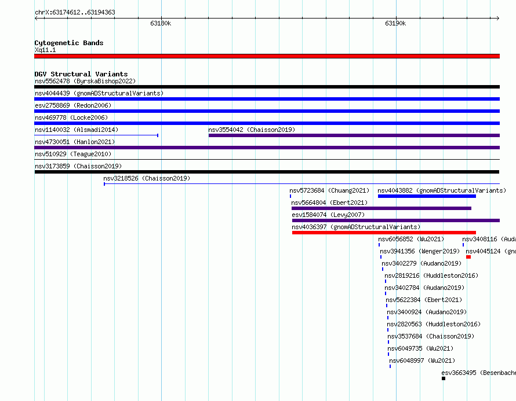Image resolution: width=516 pixels, height=401 pixels.
Task: Click the red nsv4036397 variant bar
Action: pyautogui.click(x=384, y=233)
